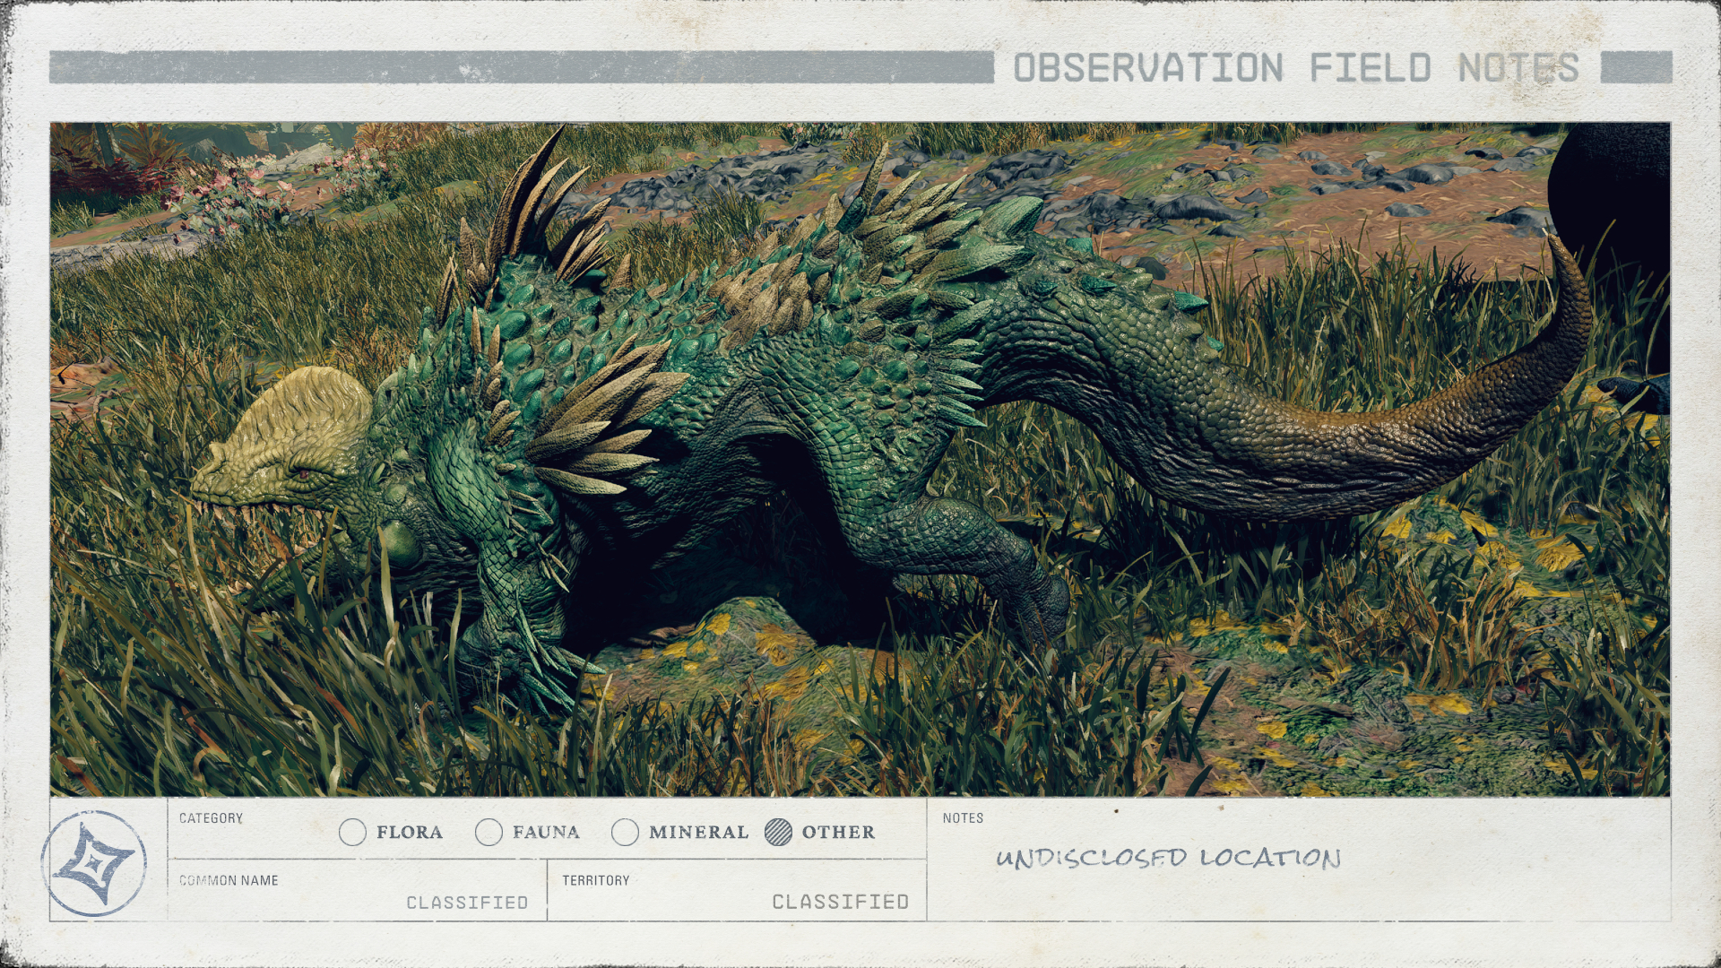
Task: Click the COMMON NAME field label
Action: (229, 880)
